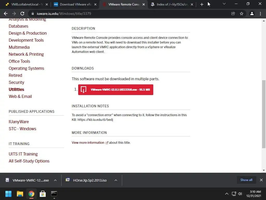Switch to Download VMware vRe tab
The width and height of the screenshot is (266, 200).
[x=75, y=4]
